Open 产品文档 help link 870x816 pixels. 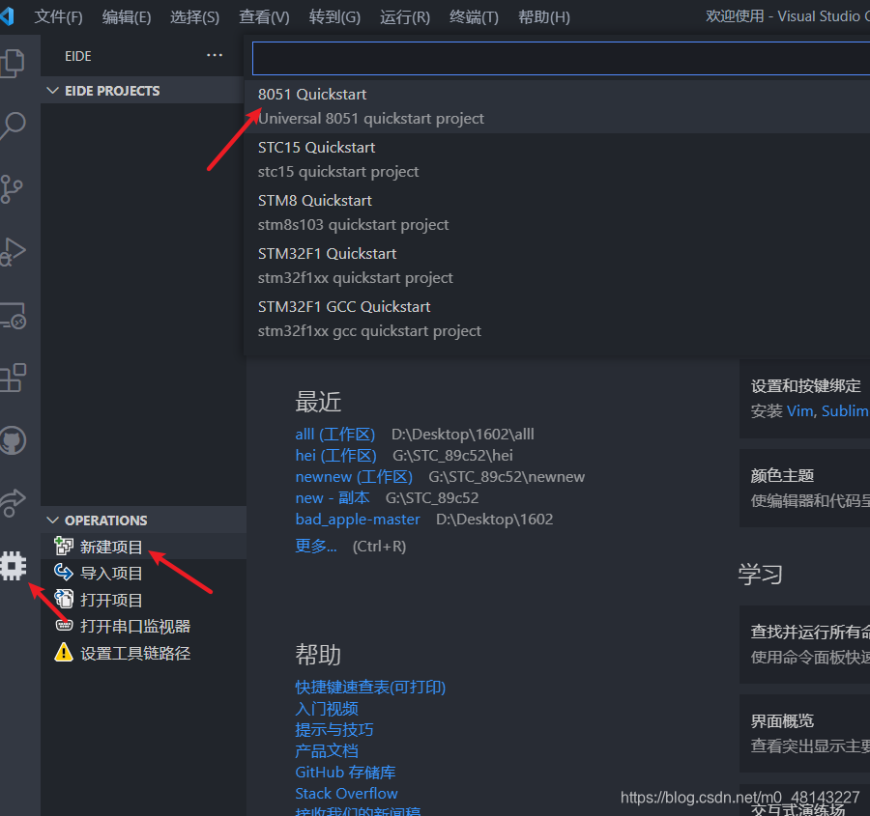coord(327,751)
